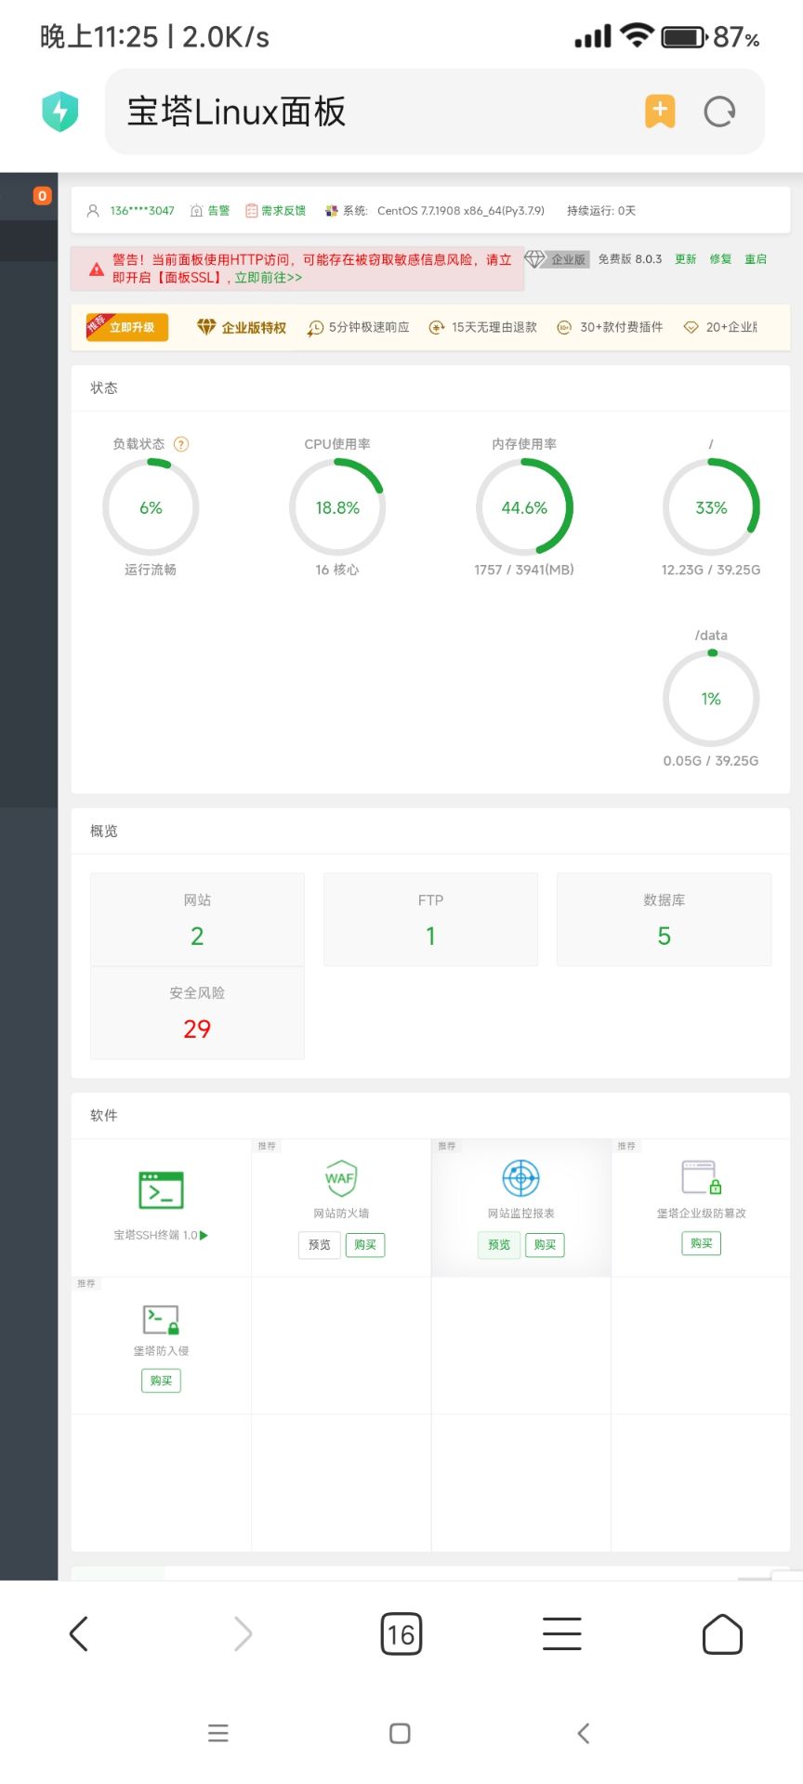Click the WAF 网站防火墙 shield icon
Screen dimensions: 803x1784
340,1178
